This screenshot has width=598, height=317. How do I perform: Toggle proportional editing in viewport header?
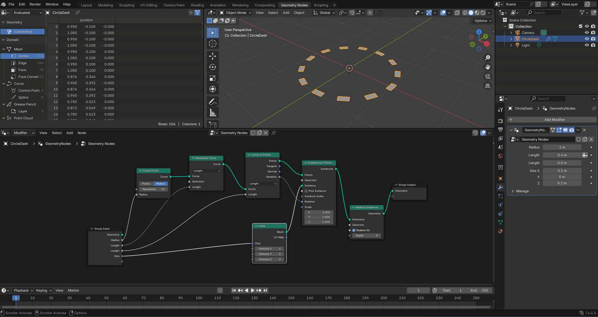pos(370,13)
